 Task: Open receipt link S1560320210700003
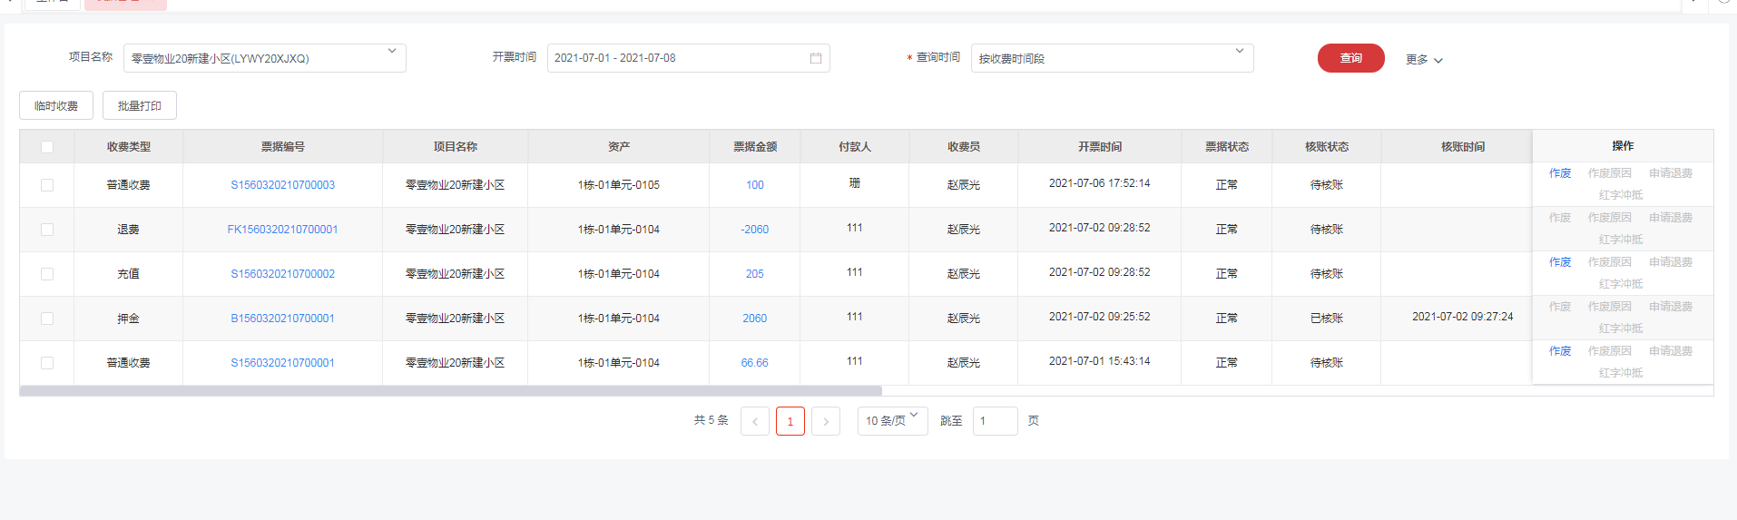283,185
